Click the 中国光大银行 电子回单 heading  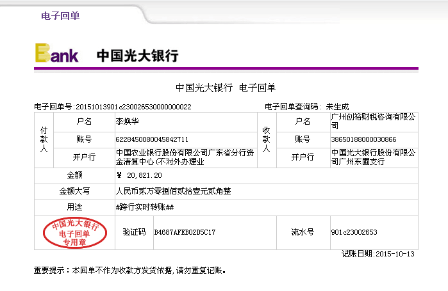[226, 88]
